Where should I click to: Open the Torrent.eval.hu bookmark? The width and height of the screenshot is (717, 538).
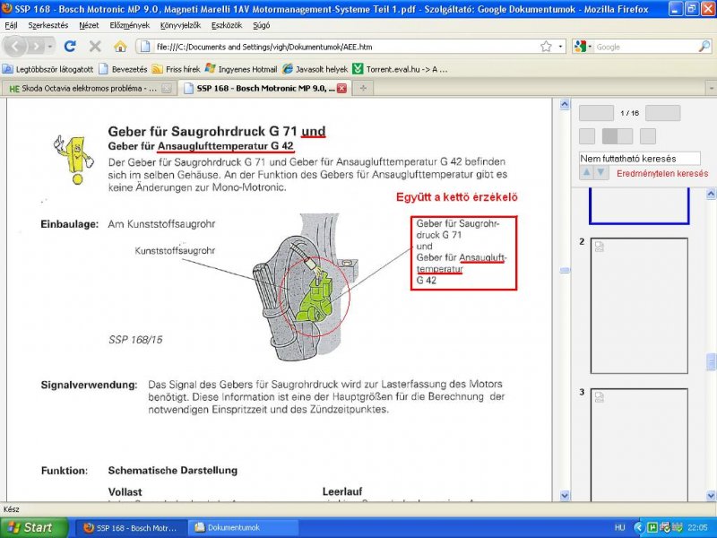pos(400,69)
